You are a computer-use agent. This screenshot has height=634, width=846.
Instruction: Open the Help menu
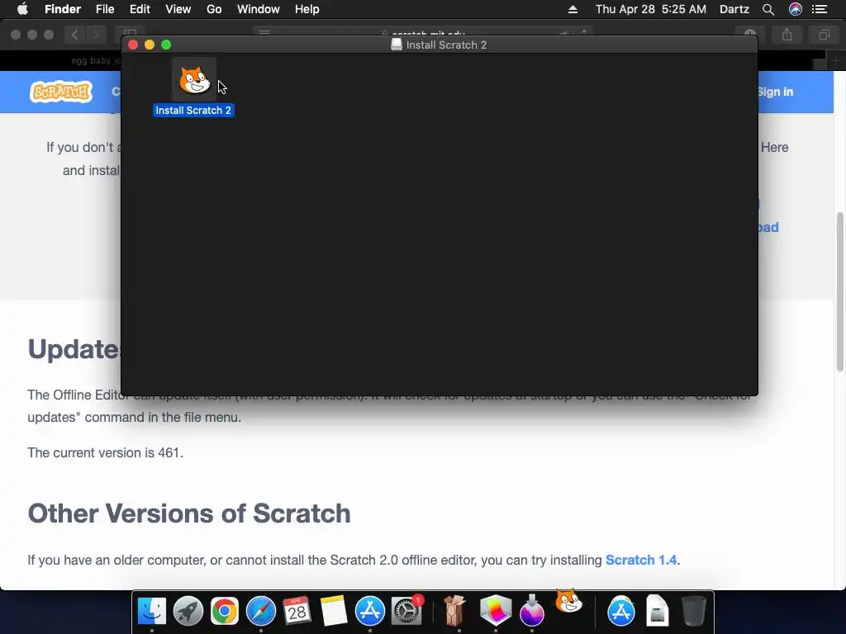coord(307,9)
